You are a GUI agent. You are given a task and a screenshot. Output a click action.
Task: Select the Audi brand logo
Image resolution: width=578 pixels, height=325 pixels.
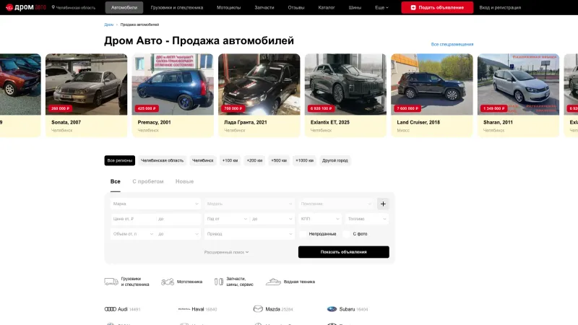pyautogui.click(x=111, y=309)
